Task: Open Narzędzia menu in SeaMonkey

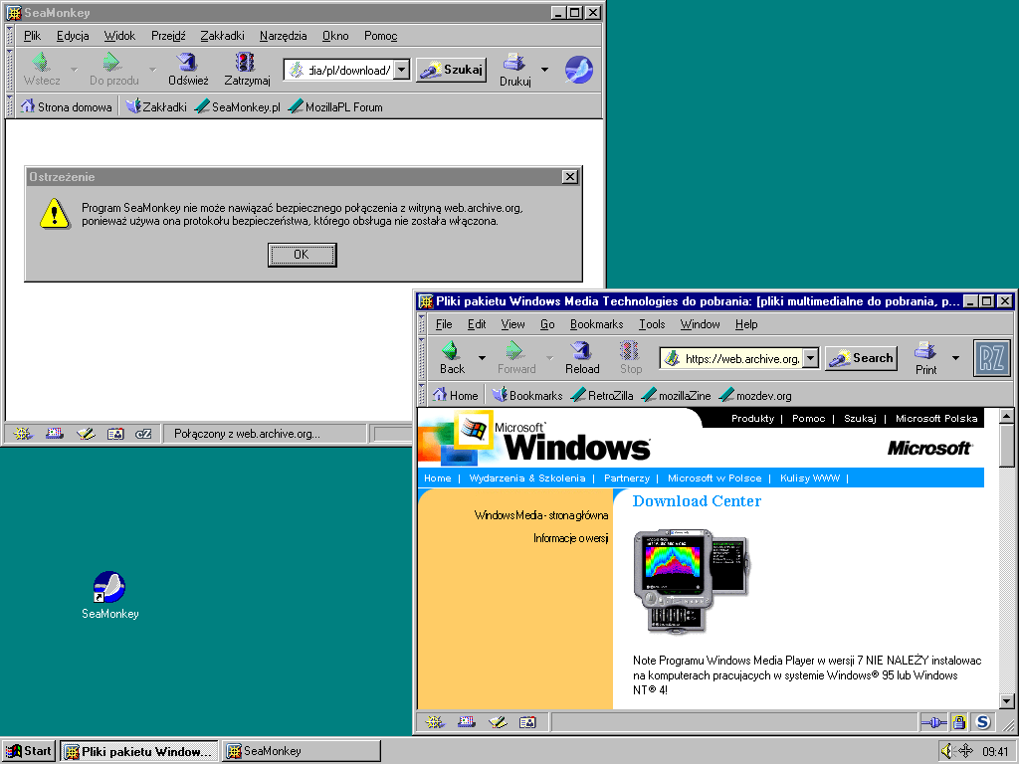Action: click(283, 36)
